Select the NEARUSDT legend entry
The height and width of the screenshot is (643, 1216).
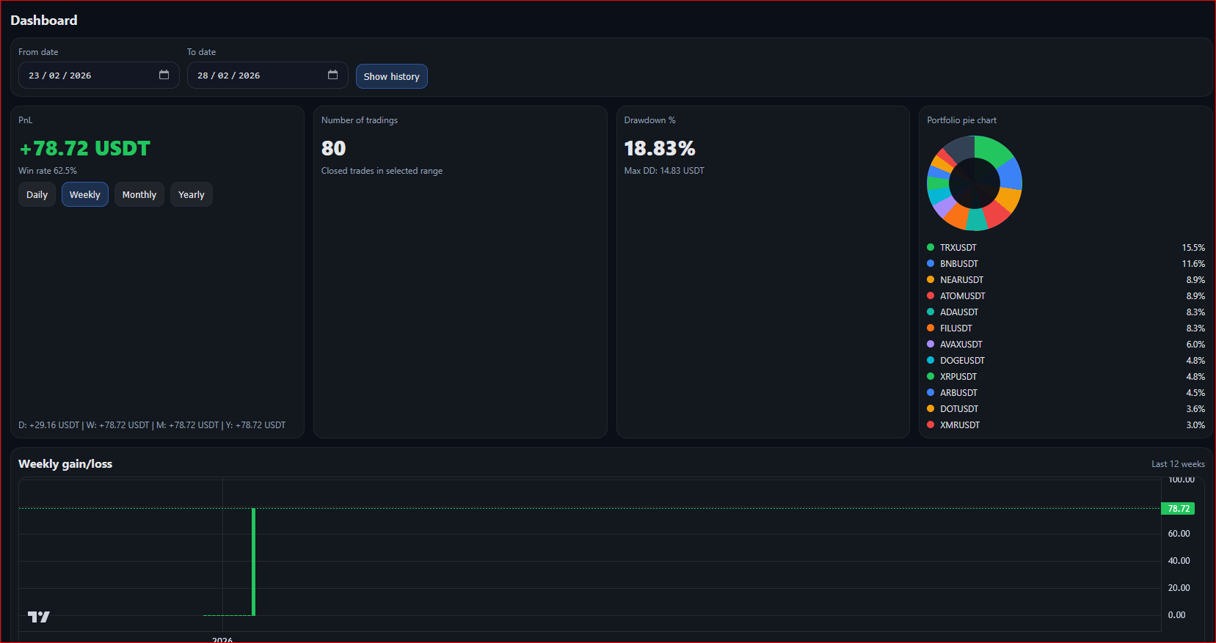(x=961, y=280)
